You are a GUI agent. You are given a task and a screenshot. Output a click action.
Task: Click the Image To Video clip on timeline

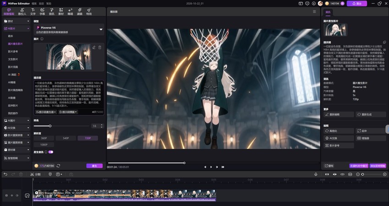(x=124, y=195)
